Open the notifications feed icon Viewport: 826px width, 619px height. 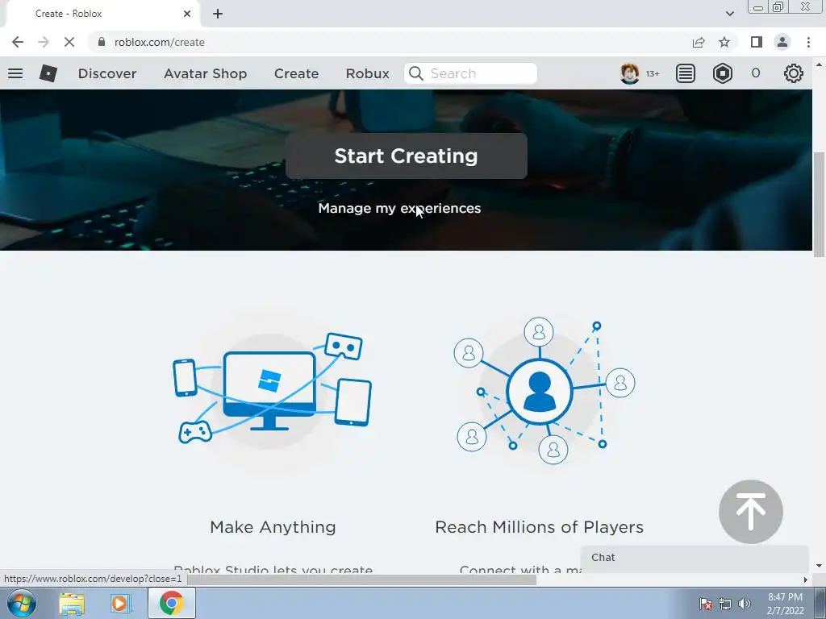click(686, 73)
